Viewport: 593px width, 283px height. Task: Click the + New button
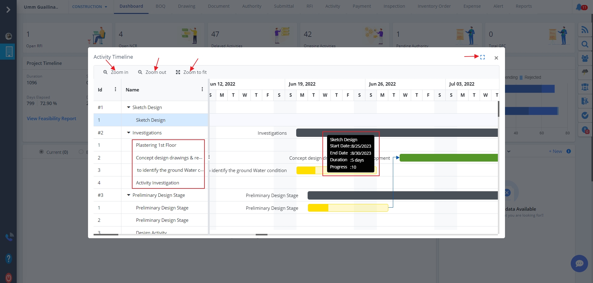coord(555,151)
